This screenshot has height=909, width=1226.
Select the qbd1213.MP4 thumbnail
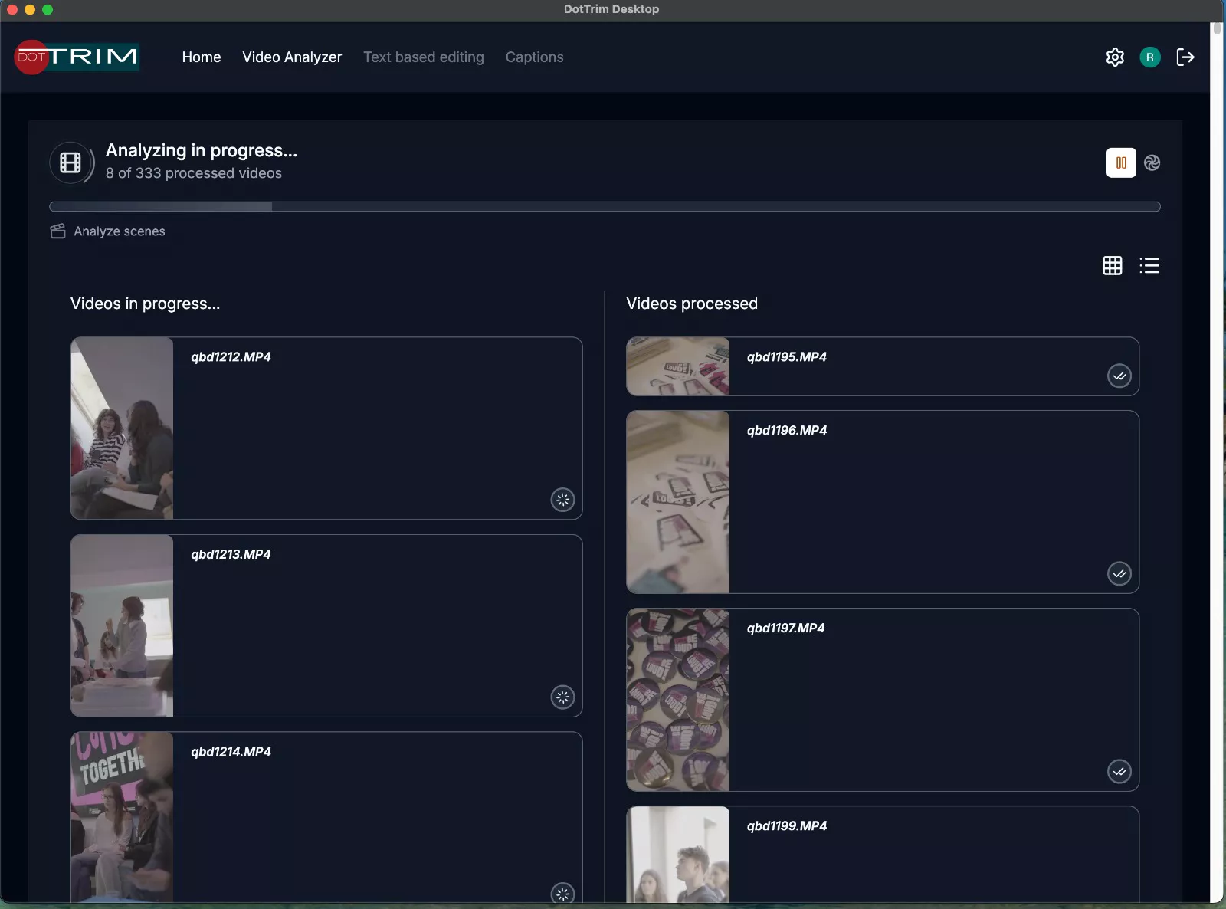point(122,626)
